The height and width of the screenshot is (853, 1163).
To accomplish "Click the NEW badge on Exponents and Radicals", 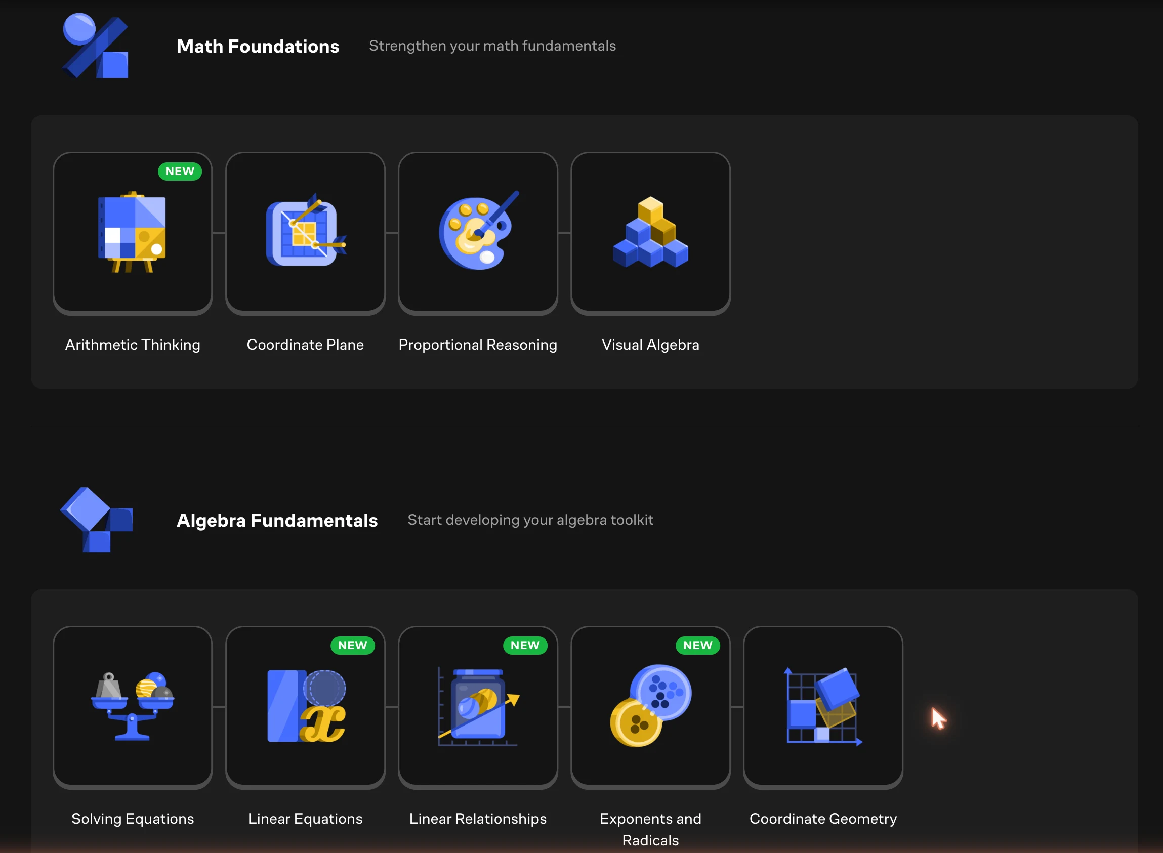I will point(697,645).
